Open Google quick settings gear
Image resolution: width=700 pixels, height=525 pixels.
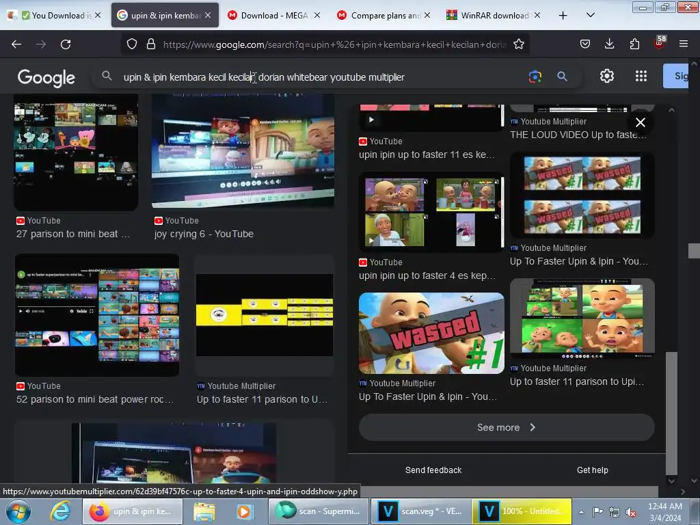point(607,77)
